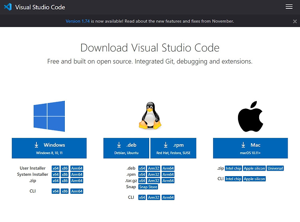Download the .rpm package for Red Hat, Fedora, SUSE
The image size is (300, 222).
tap(173, 148)
